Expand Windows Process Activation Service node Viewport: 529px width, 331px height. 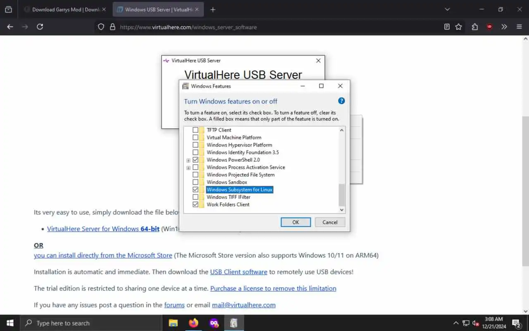click(x=188, y=168)
